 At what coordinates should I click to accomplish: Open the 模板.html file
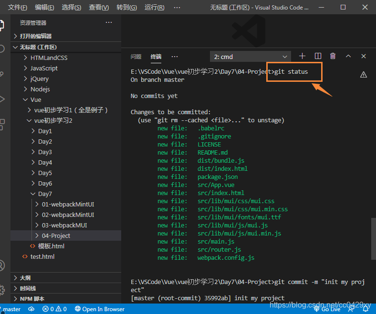[x=66, y=246]
